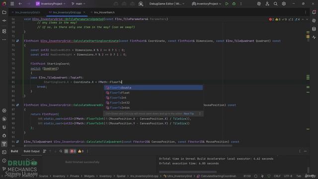Toggle build errors filter
Image resolution: width=318 pixels, height=179 pixels.
click(73, 151)
